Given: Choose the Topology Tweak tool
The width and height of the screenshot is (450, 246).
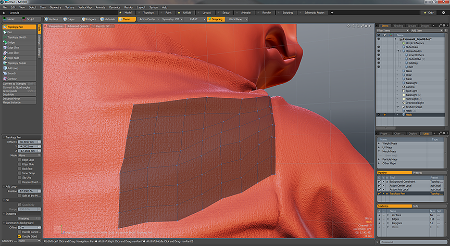Looking at the screenshot, I should (x=19, y=63).
